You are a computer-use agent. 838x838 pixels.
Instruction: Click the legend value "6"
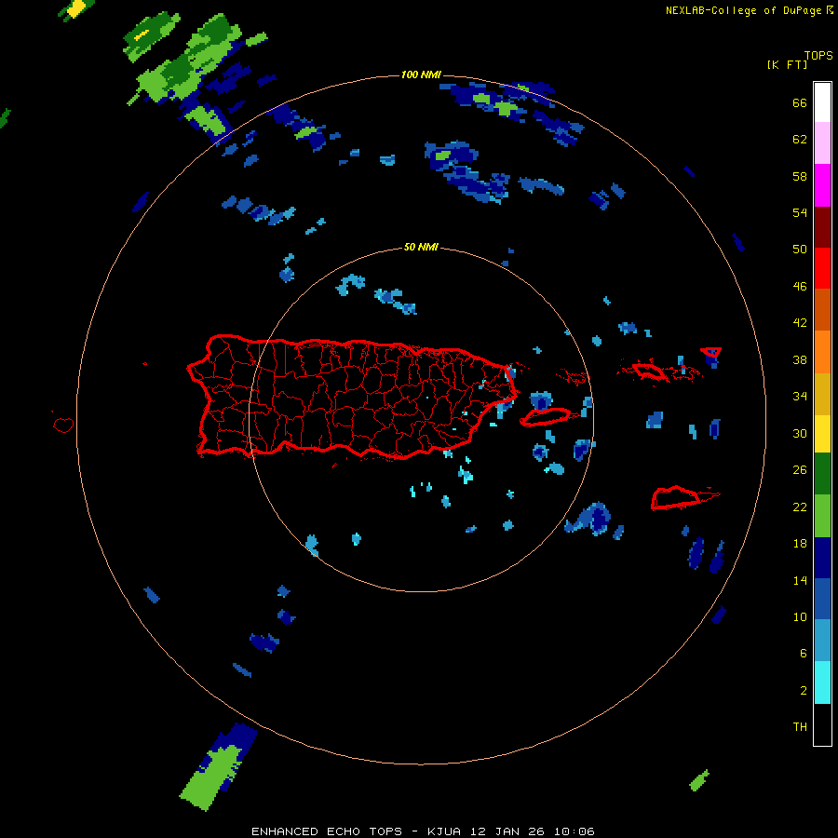tap(804, 654)
